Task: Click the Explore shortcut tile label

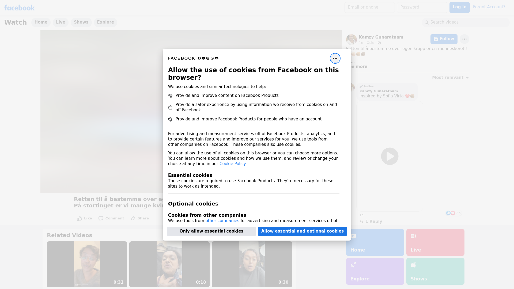Action: (360, 279)
